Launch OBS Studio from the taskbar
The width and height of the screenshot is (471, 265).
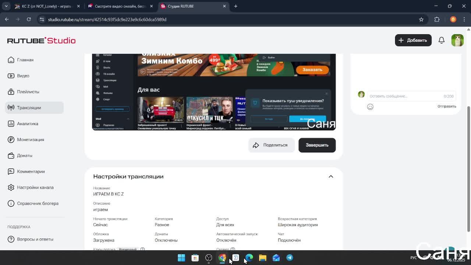(x=209, y=258)
